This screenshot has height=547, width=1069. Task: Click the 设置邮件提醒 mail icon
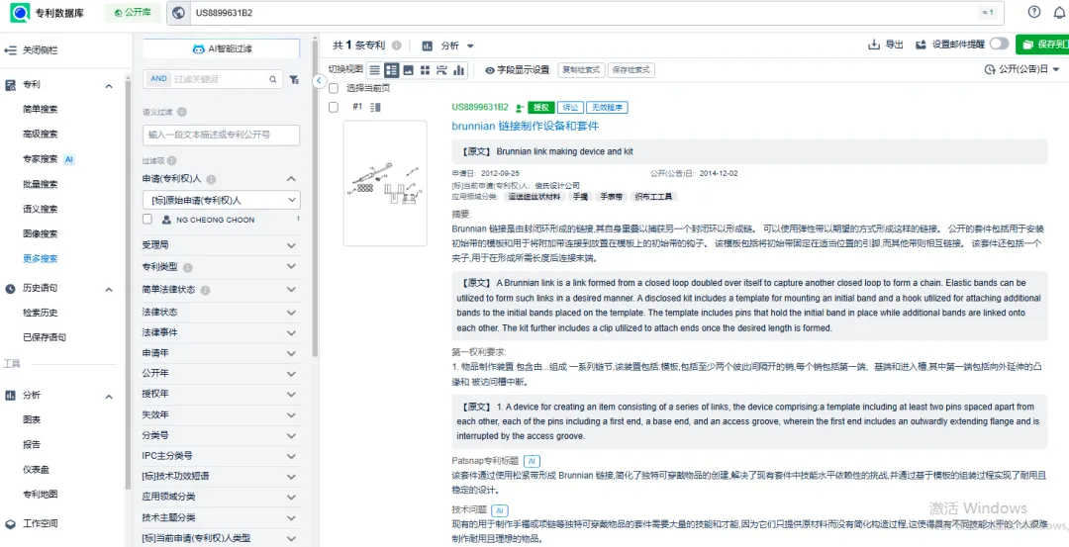921,45
